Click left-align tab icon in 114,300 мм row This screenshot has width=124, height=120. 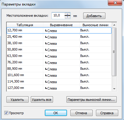coord(46,82)
